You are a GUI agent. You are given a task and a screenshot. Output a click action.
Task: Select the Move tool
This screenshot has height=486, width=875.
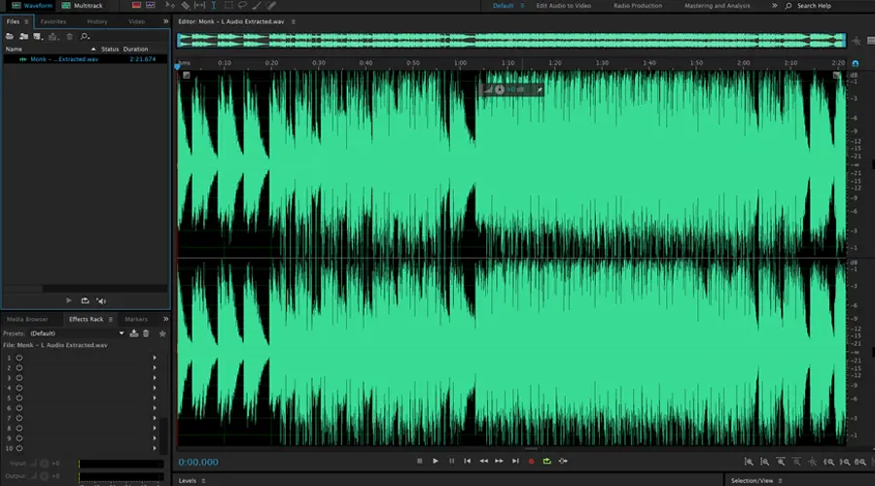pyautogui.click(x=170, y=5)
